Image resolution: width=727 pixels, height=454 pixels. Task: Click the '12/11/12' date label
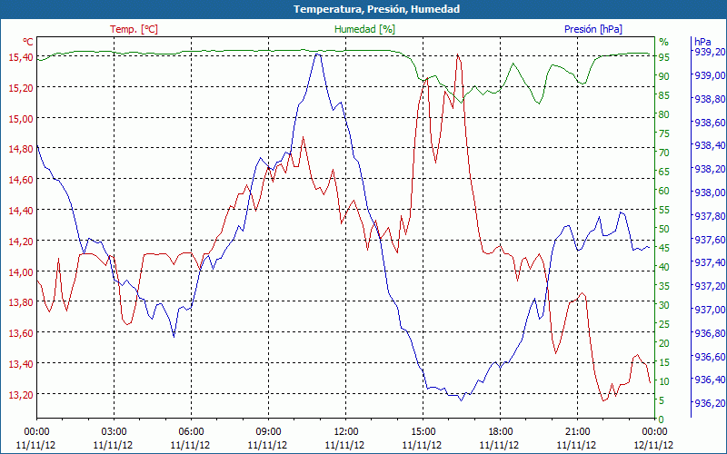pyautogui.click(x=653, y=445)
